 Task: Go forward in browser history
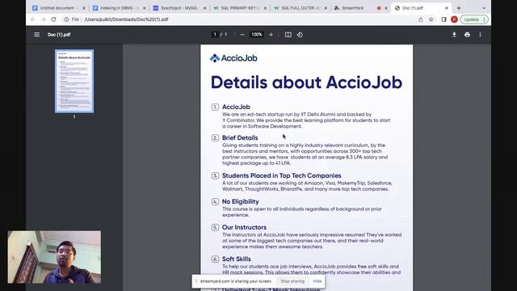pos(43,19)
